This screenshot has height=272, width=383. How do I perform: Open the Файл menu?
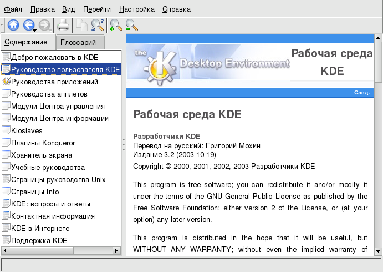[x=13, y=9]
